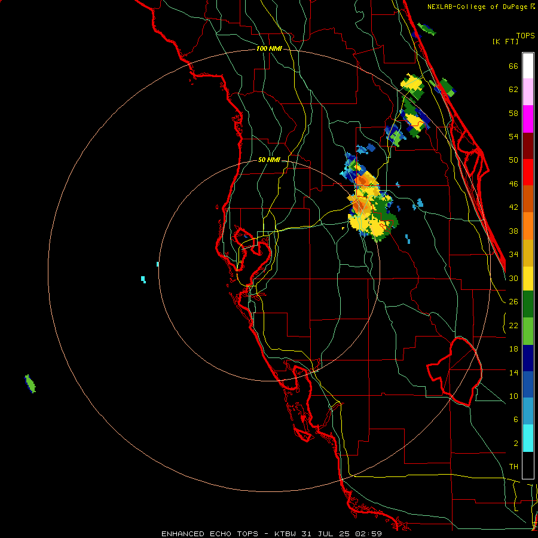Click the "66" legend value
This screenshot has height=538, width=538.
coord(513,66)
